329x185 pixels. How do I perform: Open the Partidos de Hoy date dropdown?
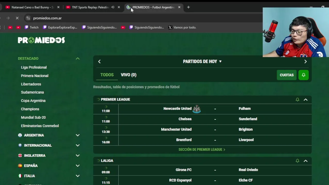(202, 61)
